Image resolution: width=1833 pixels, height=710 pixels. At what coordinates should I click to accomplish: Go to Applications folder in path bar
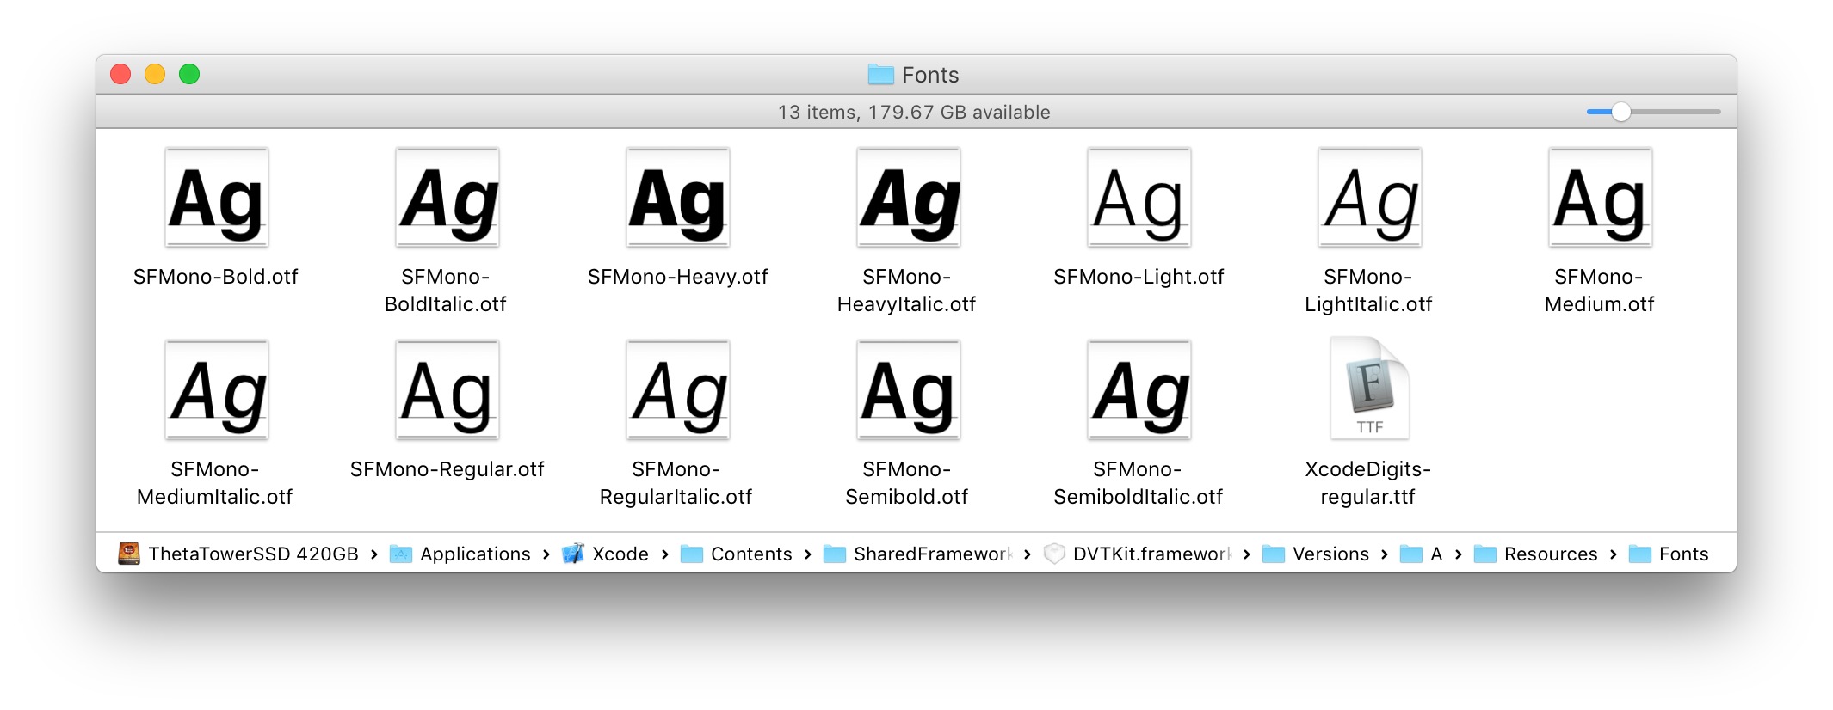(460, 554)
